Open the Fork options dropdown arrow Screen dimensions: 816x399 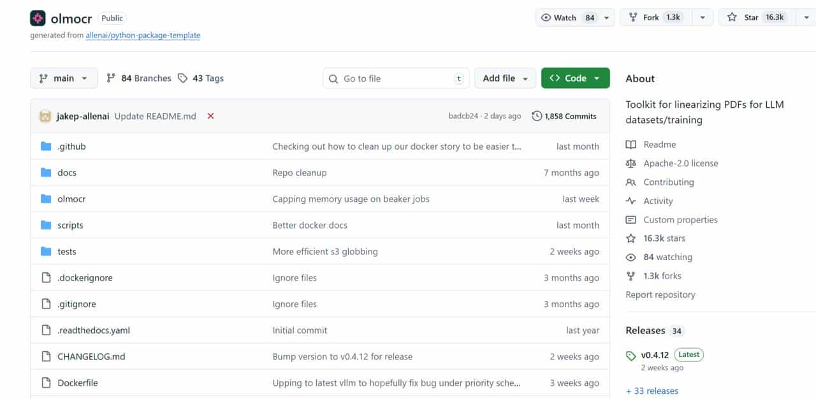tap(703, 18)
